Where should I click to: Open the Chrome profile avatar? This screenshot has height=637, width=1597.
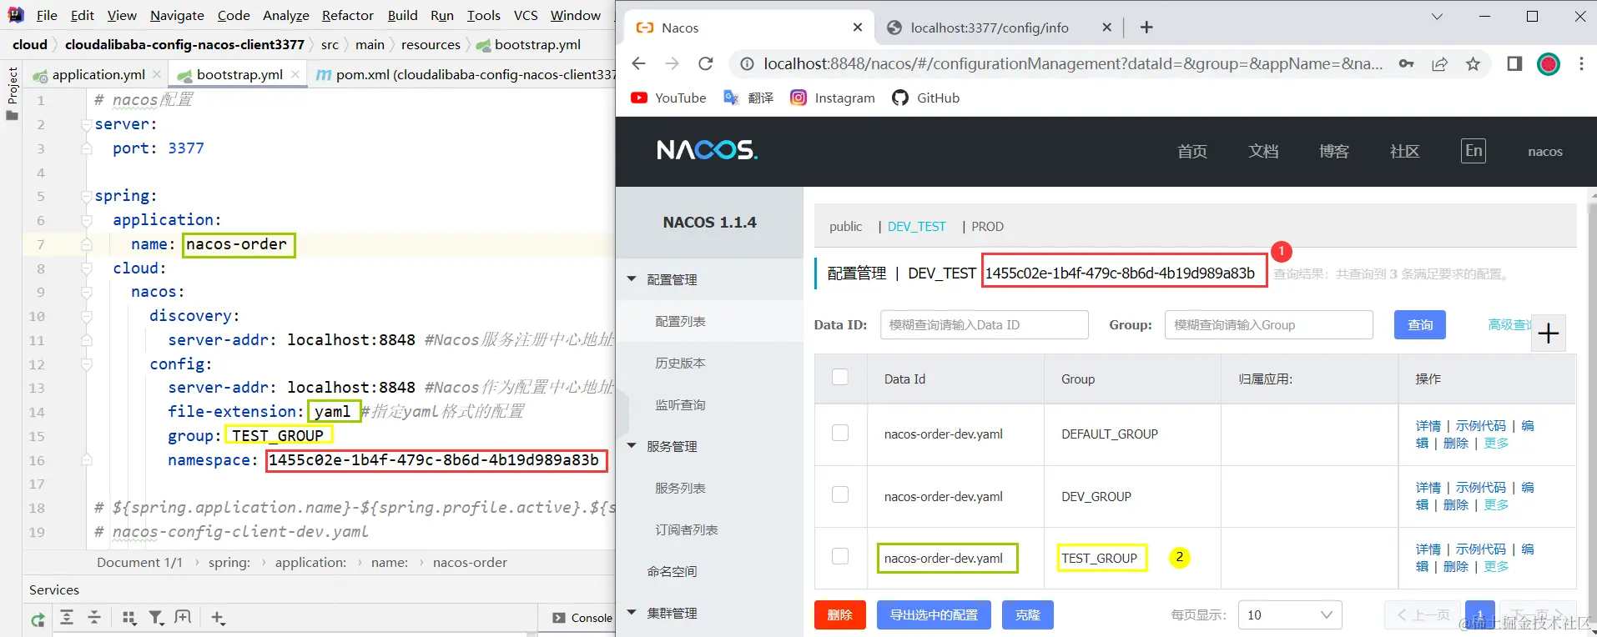(1549, 63)
